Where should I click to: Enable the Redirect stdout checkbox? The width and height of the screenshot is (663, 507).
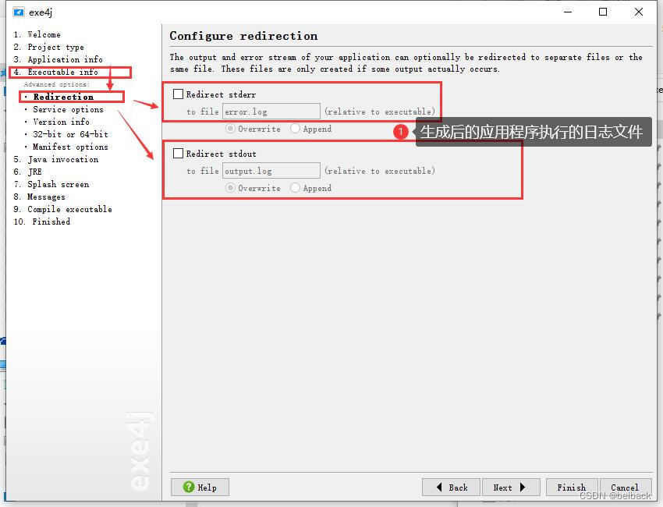pyautogui.click(x=178, y=153)
